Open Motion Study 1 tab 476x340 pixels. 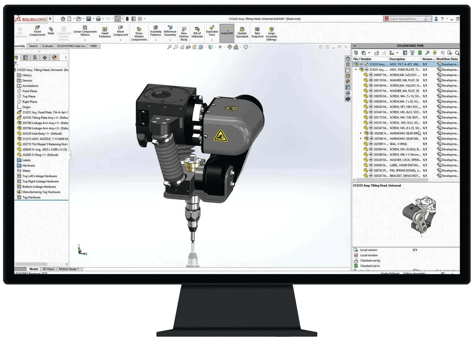69,269
